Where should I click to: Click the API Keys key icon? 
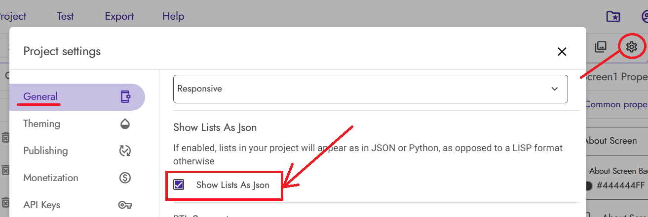pyautogui.click(x=125, y=205)
